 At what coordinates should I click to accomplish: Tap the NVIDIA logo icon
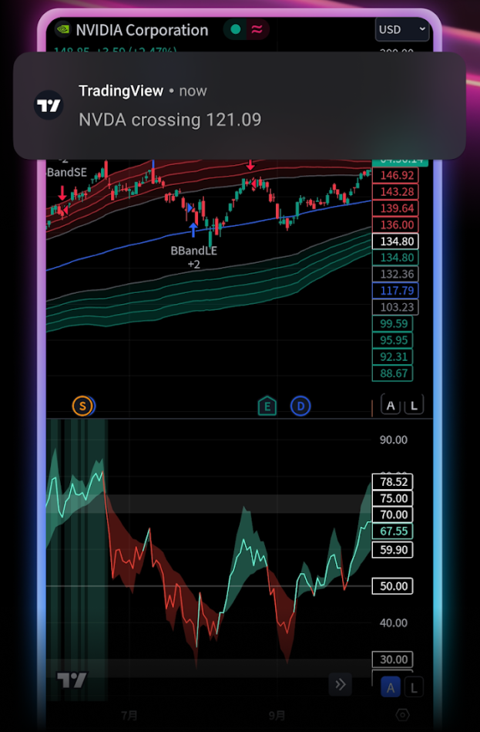(62, 30)
